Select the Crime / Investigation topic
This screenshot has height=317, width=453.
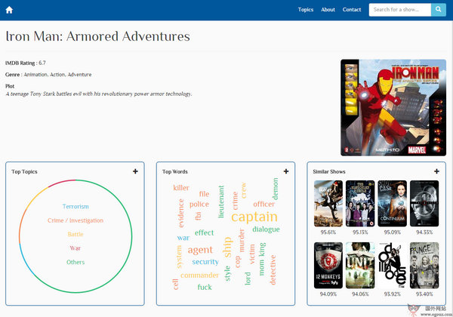pyautogui.click(x=75, y=220)
